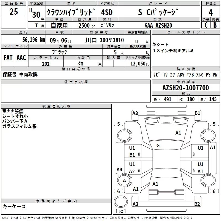Click the inspector note 室内内張傷

tap(12, 111)
